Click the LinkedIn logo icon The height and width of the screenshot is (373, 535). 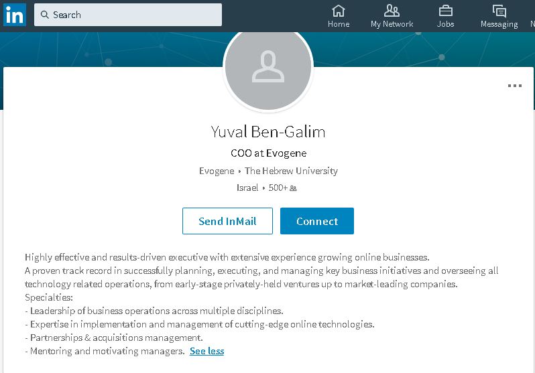pyautogui.click(x=14, y=14)
